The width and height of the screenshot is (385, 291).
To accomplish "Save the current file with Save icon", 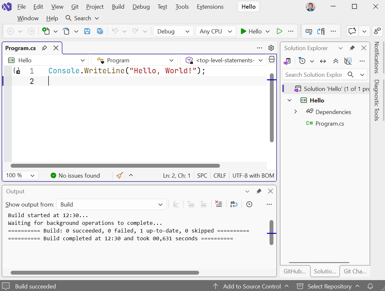I will pos(87,31).
